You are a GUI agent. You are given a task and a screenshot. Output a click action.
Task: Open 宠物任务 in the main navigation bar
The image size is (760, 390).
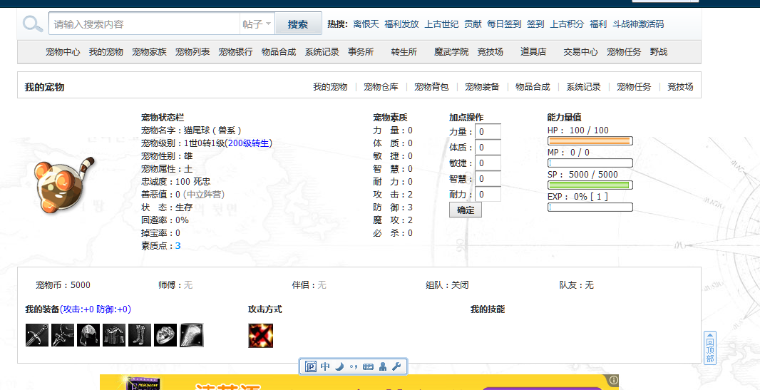[624, 52]
